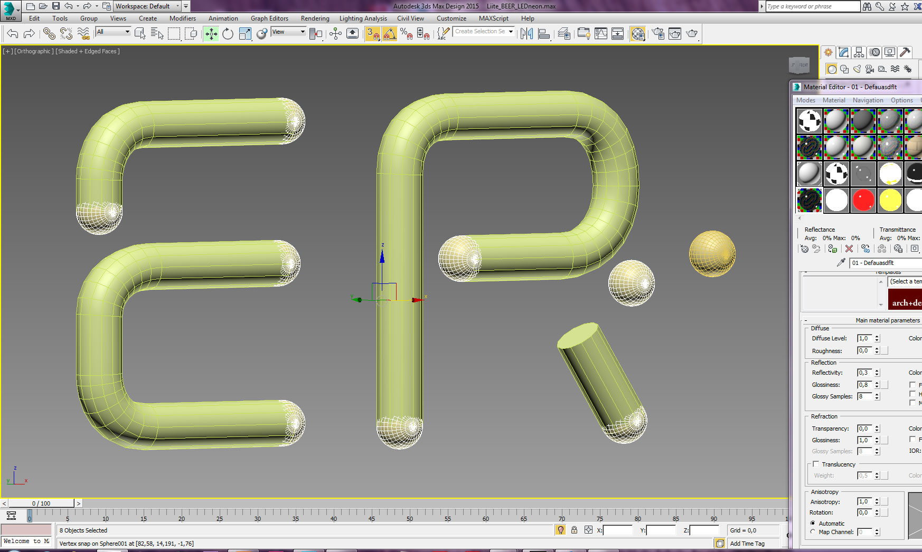Viewport: 922px width, 552px height.
Task: Select the red material sample slot
Action: click(863, 201)
